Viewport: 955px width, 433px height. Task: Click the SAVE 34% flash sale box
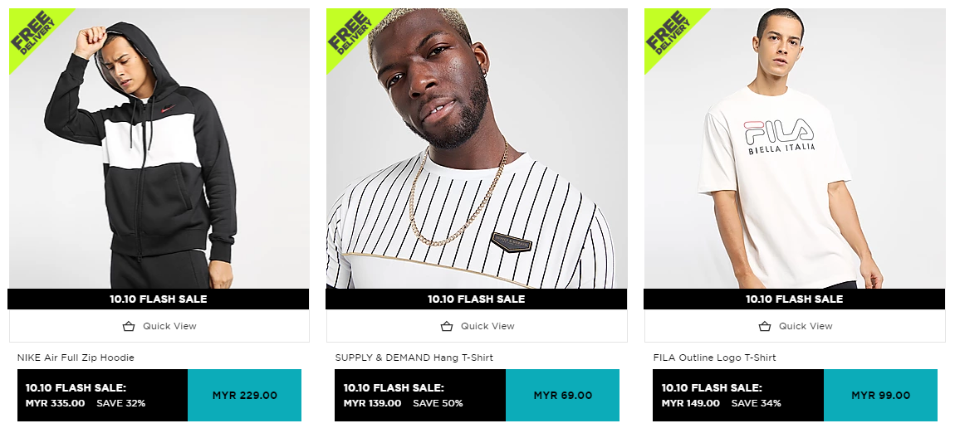pyautogui.click(x=738, y=396)
